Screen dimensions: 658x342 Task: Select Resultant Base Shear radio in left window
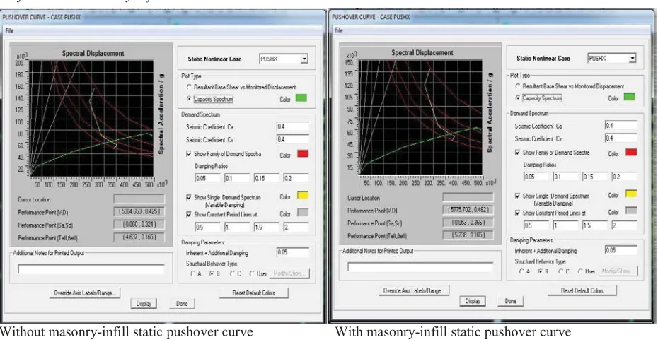click(189, 87)
